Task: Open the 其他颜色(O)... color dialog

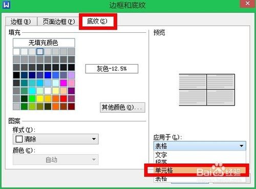Action: click(122, 108)
